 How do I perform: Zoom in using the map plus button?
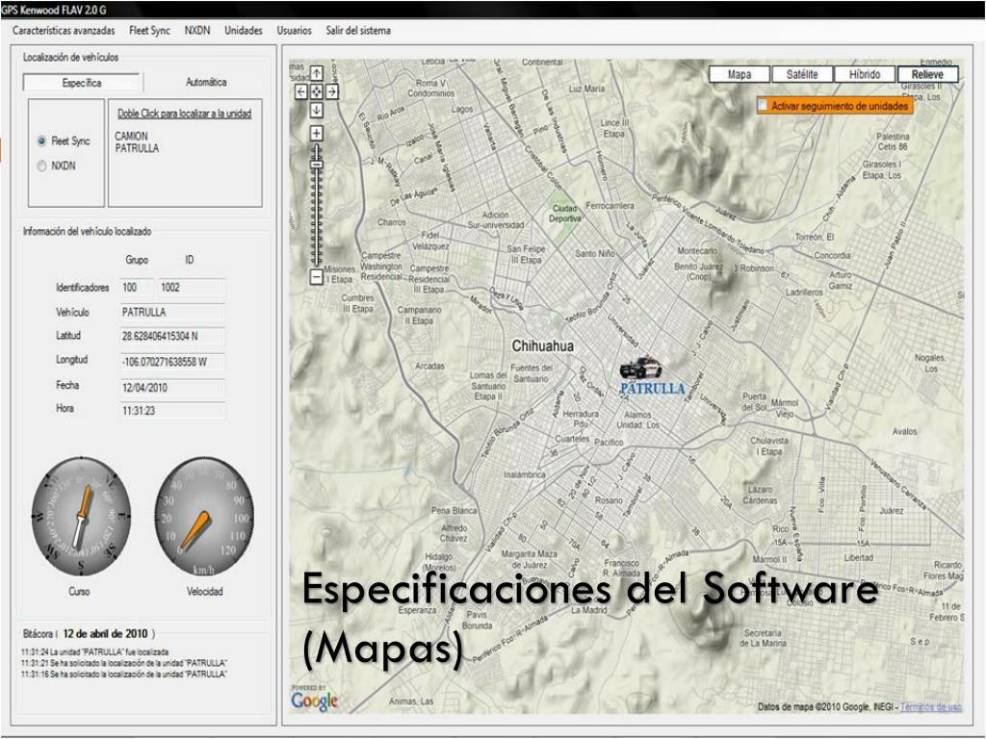point(316,133)
